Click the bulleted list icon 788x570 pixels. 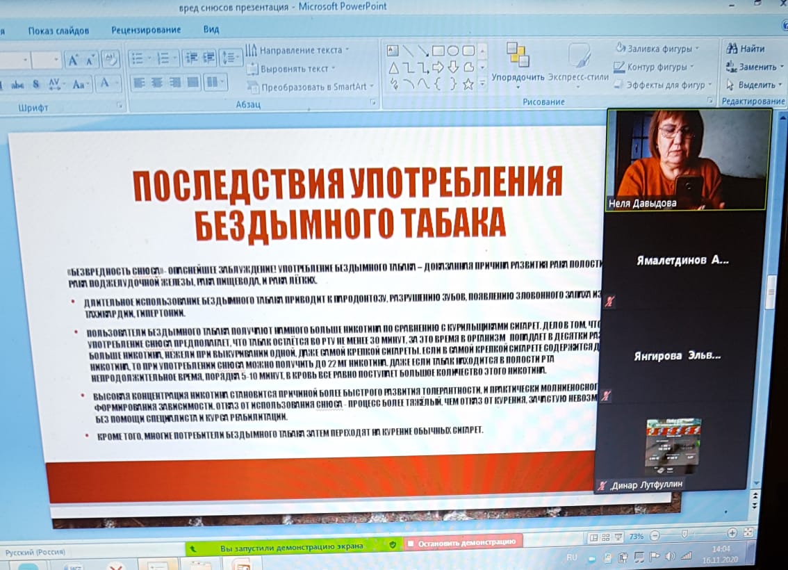pos(138,58)
